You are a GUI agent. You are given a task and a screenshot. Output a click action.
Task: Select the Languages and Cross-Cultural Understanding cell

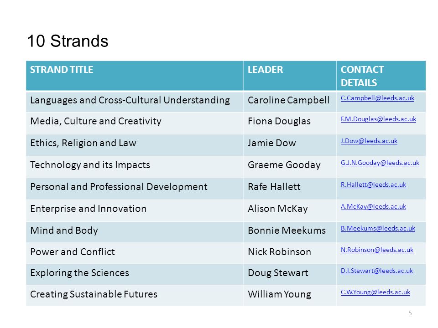point(135,102)
